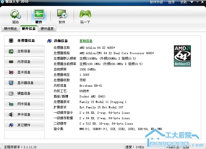
Task: Click the graphics card icon beside 显卡信息
Action: pos(11,72)
